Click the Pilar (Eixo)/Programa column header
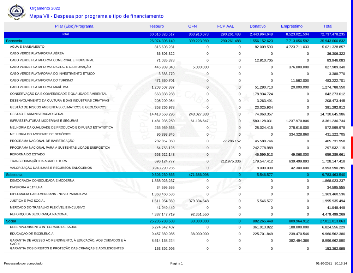This screenshot has width=353, height=273. (74, 26)
